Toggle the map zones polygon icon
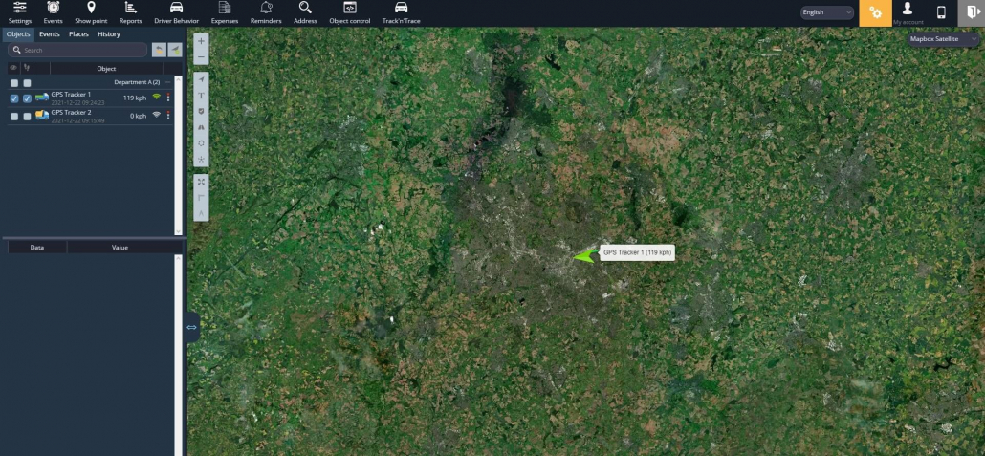 tap(201, 143)
